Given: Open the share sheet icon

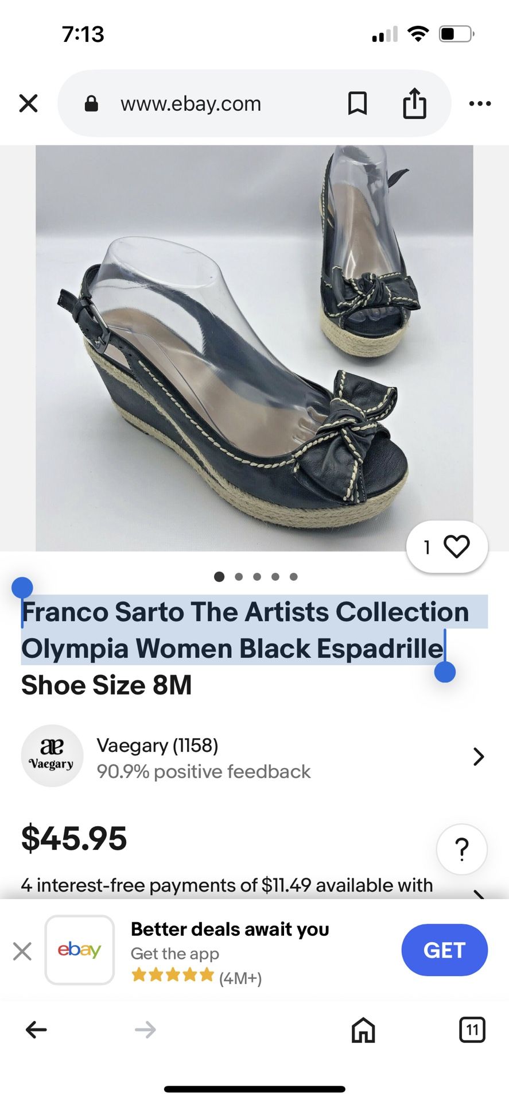Looking at the screenshot, I should pyautogui.click(x=414, y=103).
